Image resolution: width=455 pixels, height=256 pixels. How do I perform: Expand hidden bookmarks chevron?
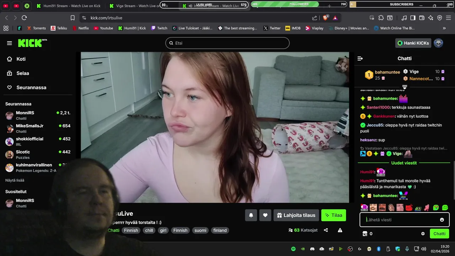[444, 28]
